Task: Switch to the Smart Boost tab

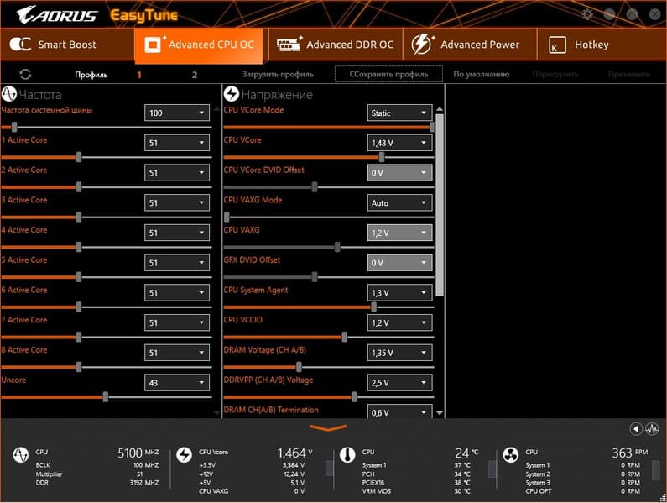Action: pos(67,45)
